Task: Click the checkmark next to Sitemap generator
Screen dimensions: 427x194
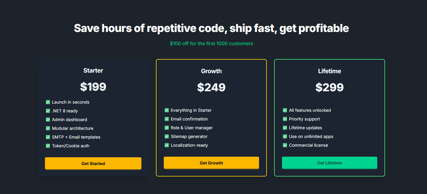Action: (x=167, y=136)
